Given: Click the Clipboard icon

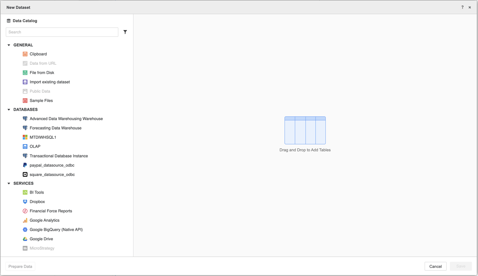Looking at the screenshot, I should 25,54.
